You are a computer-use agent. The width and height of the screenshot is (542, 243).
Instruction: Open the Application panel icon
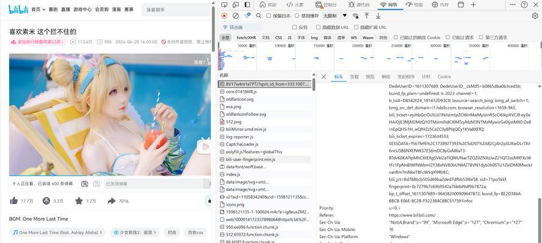[x=460, y=5]
